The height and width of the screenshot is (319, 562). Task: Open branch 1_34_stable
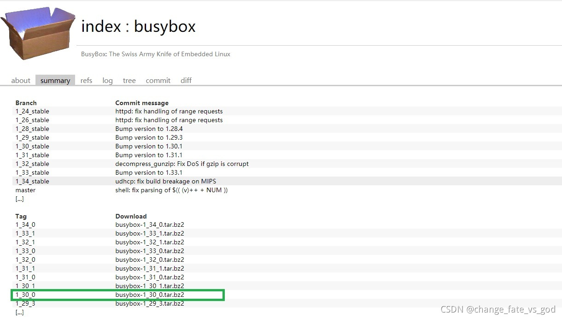click(32, 181)
